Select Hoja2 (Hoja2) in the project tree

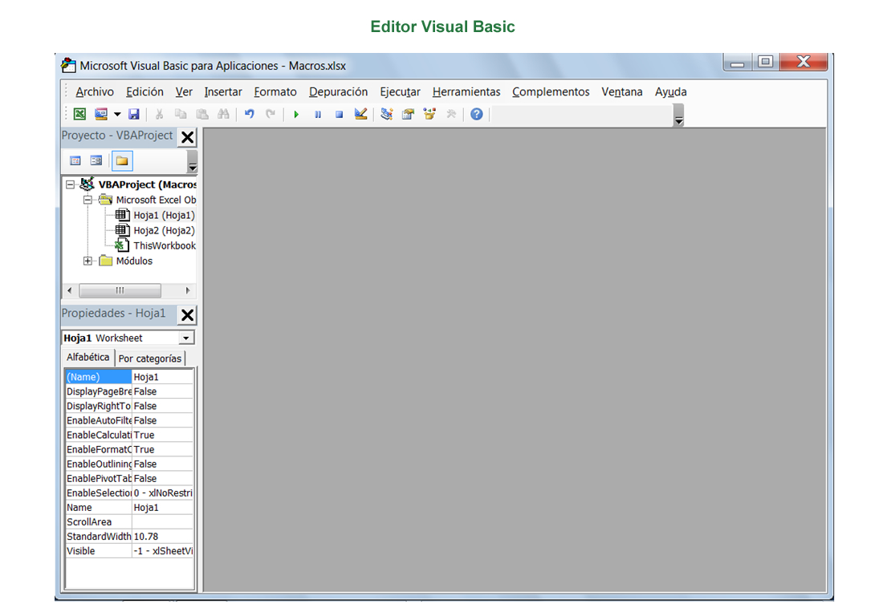(164, 230)
